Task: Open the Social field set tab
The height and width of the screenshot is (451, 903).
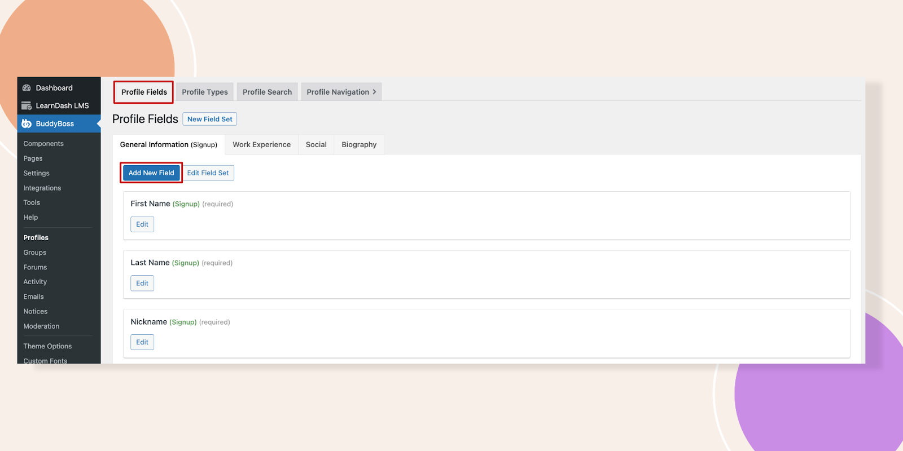Action: pos(316,144)
